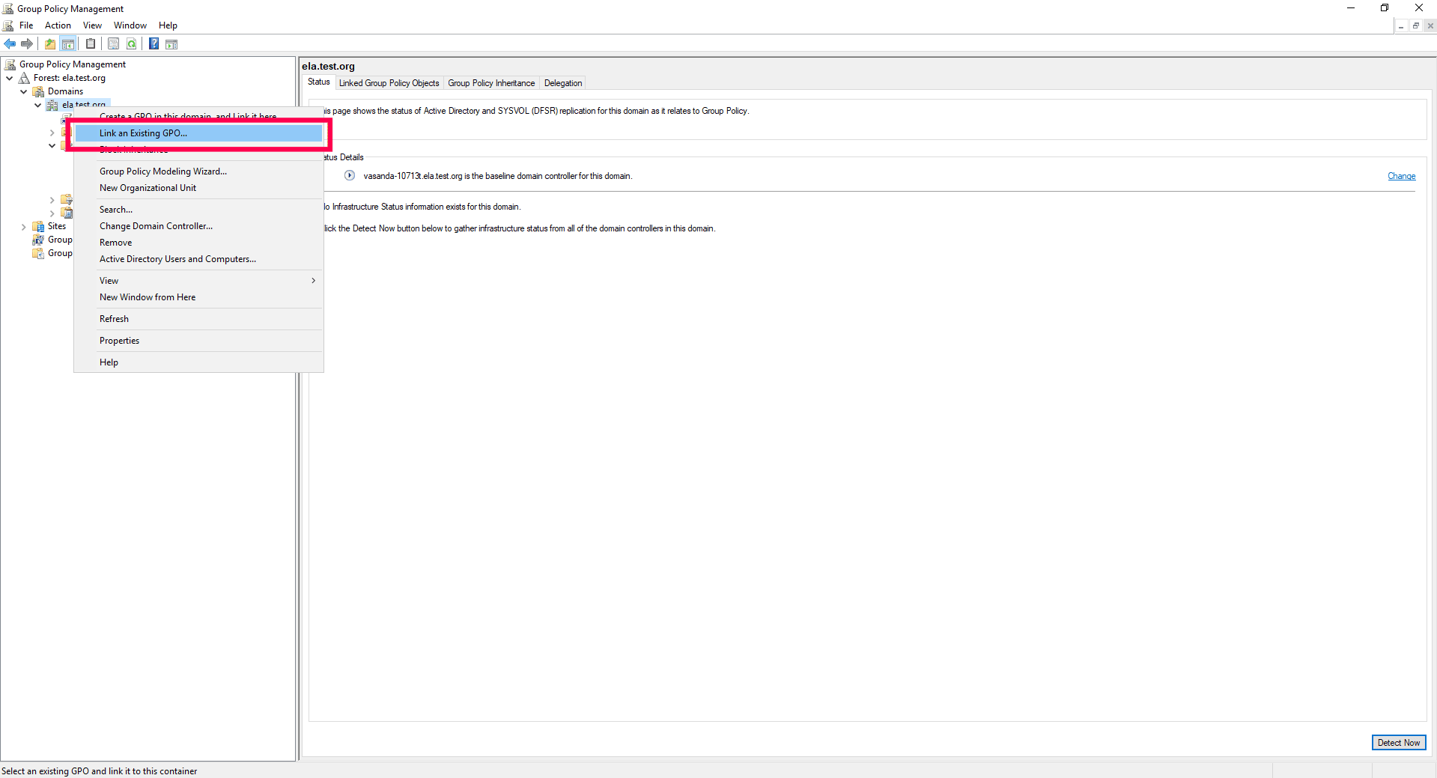Click the Properties sheet icon in the toolbar
Screen dimensions: 1437x778
113,44
